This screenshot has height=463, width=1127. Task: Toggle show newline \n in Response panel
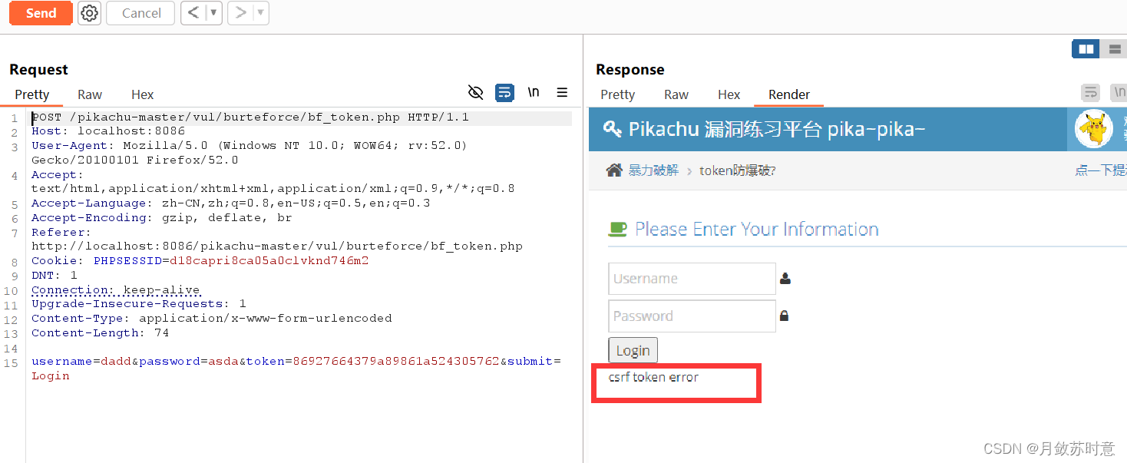[x=1119, y=93]
